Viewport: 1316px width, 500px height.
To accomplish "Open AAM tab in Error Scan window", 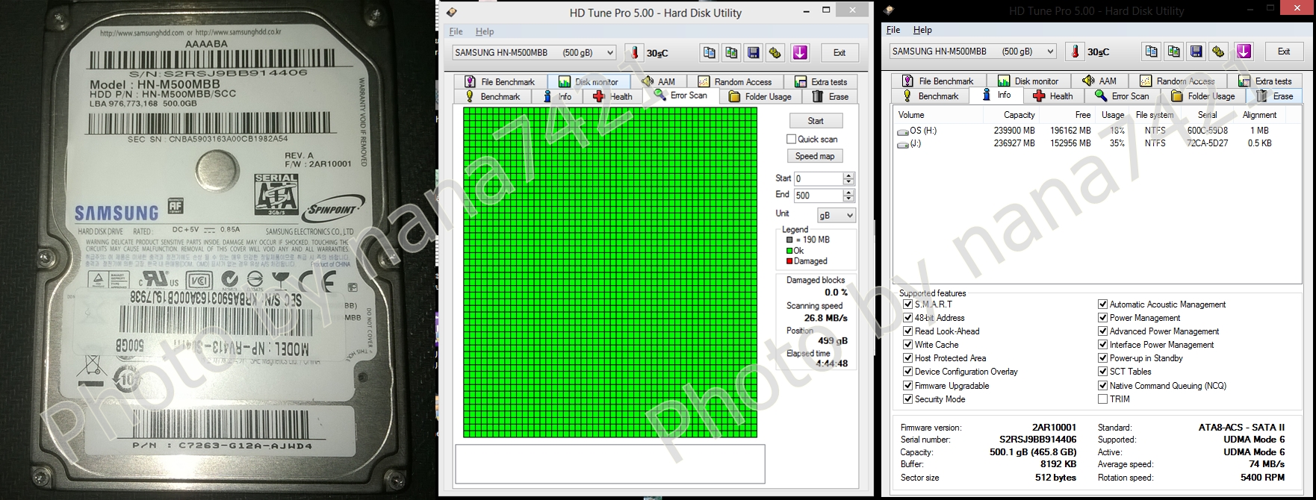I will point(658,81).
